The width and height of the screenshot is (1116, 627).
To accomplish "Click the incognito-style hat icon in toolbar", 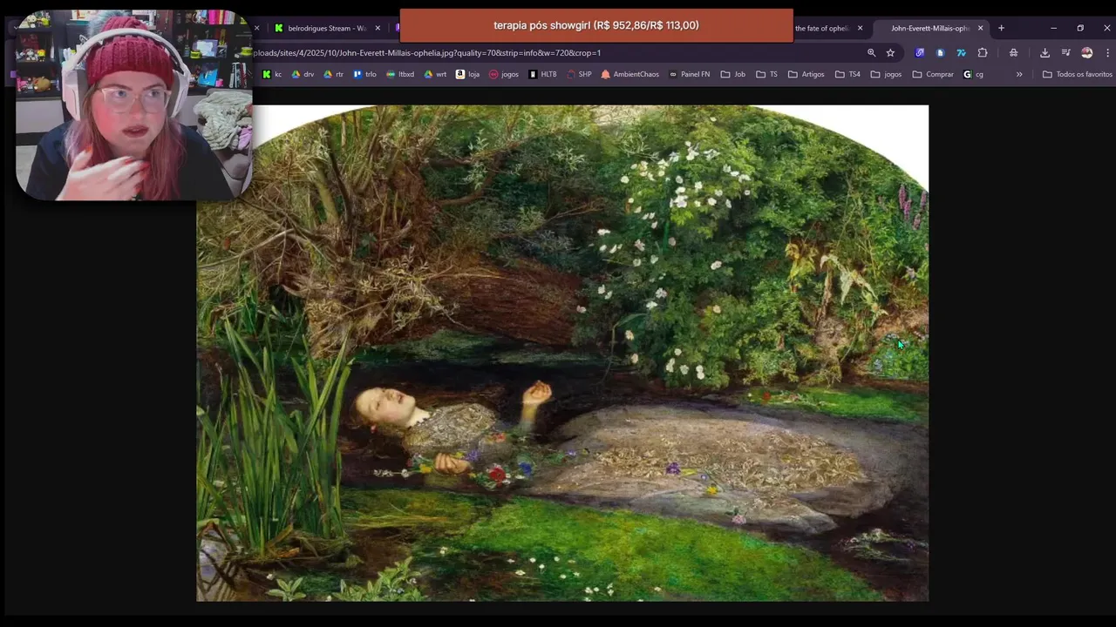I will pyautogui.click(x=1013, y=53).
